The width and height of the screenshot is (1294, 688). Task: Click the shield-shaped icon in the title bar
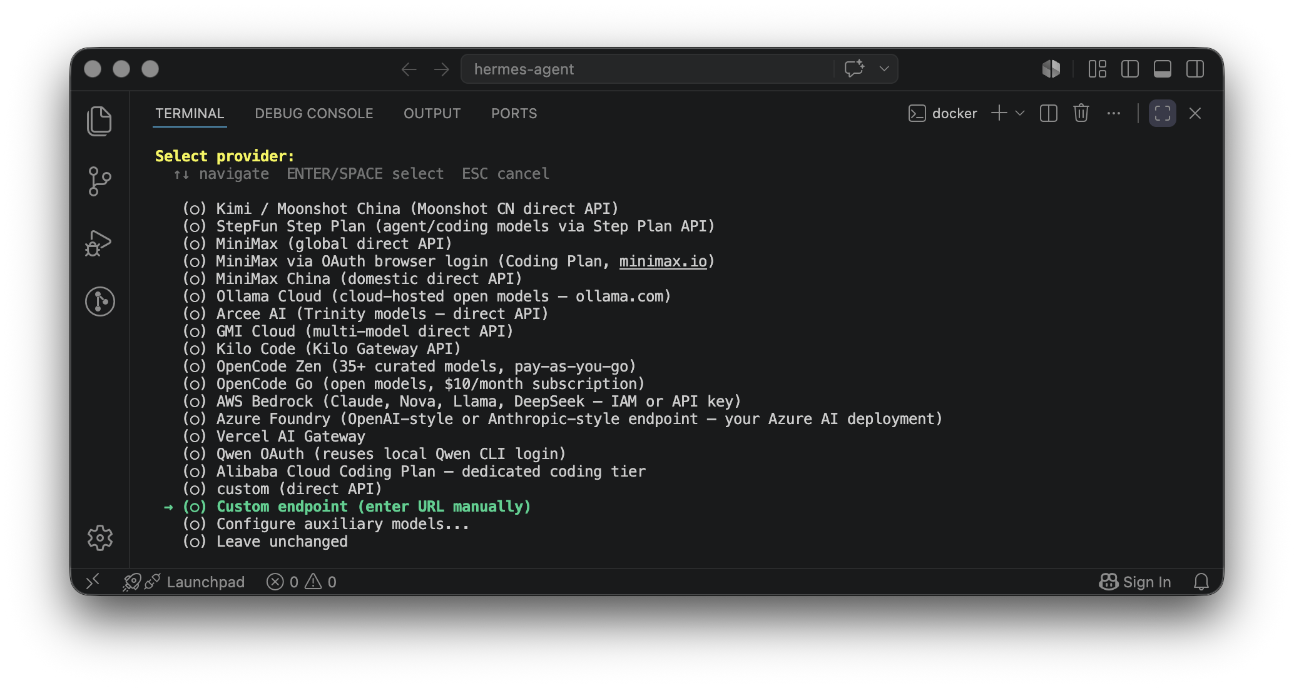point(1051,69)
